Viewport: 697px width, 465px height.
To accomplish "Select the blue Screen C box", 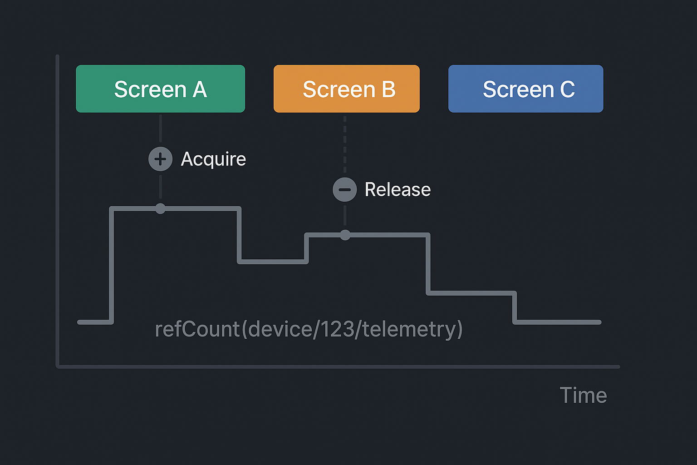I will 525,89.
